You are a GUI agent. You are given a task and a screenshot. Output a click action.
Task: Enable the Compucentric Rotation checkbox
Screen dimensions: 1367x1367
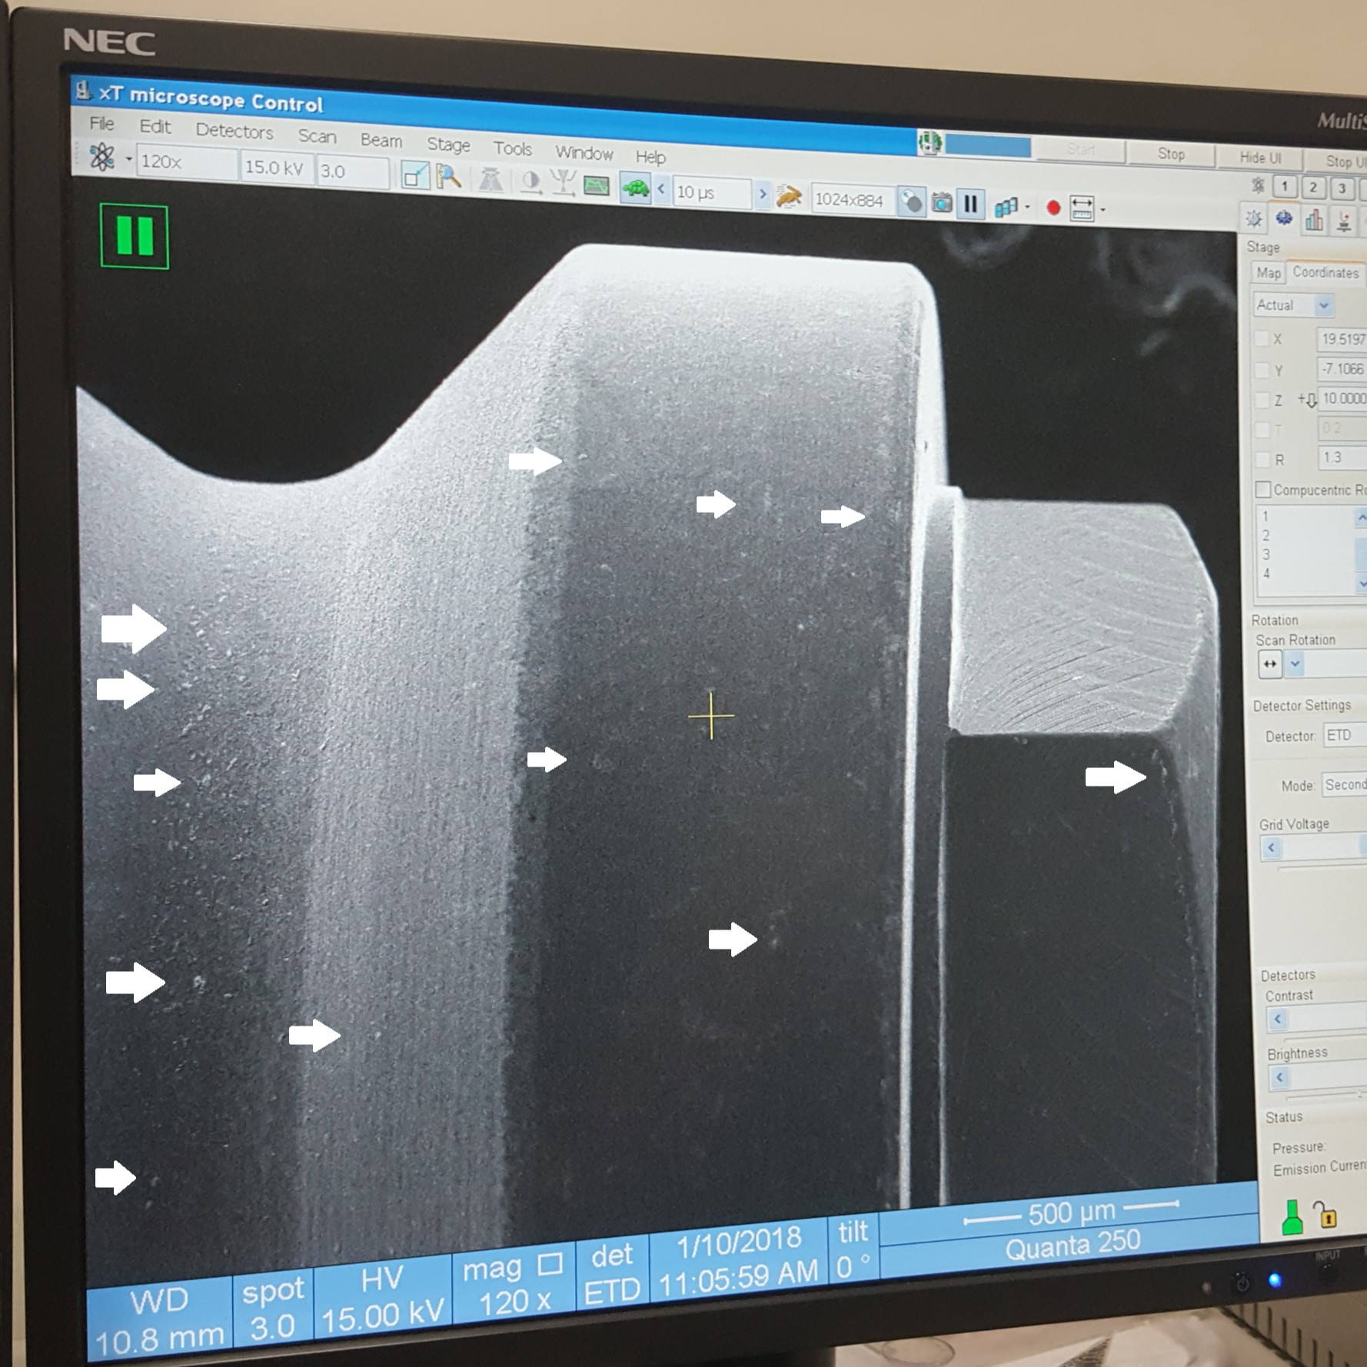coord(1262,490)
